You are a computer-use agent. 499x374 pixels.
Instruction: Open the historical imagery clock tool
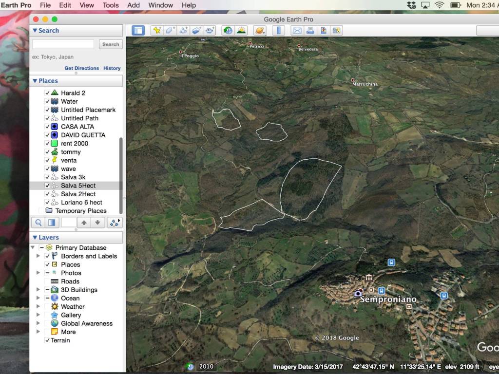(228, 30)
